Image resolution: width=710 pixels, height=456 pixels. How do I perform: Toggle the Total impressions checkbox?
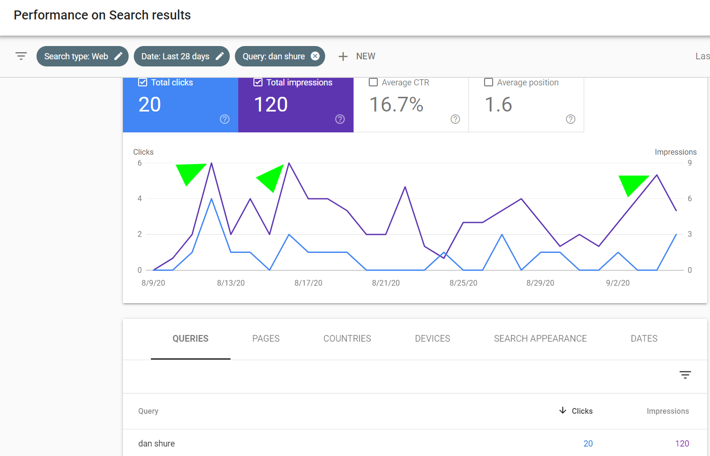tap(258, 82)
